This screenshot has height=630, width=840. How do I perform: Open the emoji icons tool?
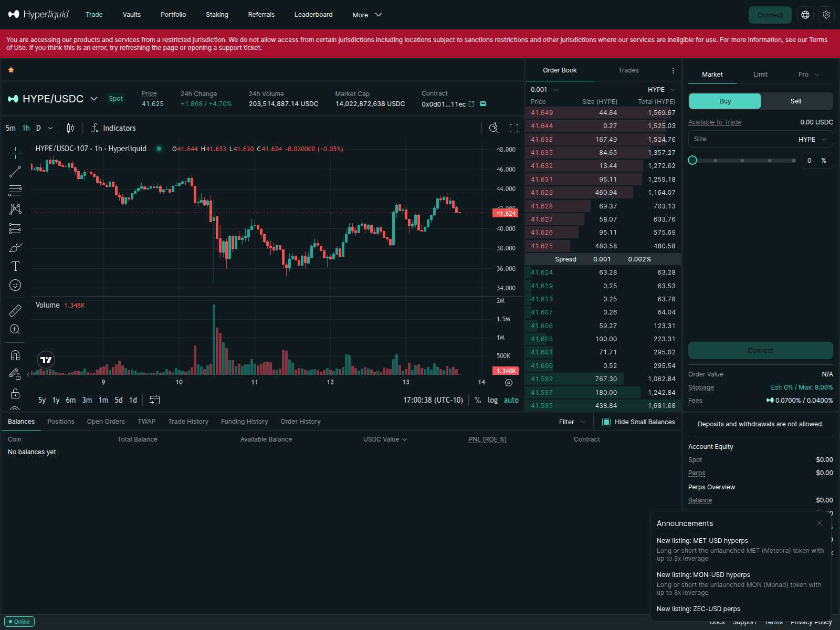(x=15, y=285)
